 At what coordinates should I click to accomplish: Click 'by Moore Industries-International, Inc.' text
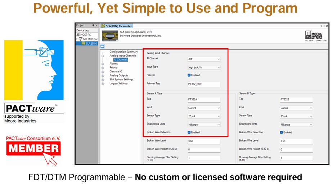[x=141, y=36]
